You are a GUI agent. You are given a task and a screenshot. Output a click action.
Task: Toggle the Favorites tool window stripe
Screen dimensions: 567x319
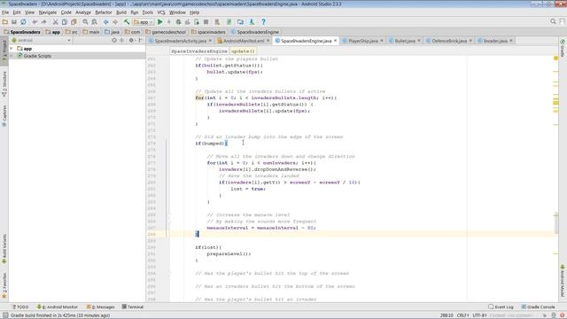4,285
